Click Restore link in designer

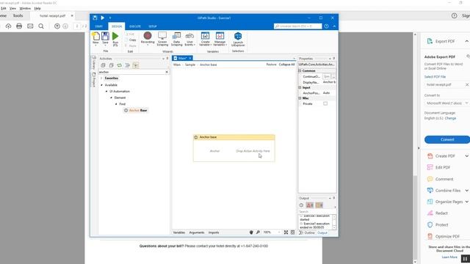271,65
